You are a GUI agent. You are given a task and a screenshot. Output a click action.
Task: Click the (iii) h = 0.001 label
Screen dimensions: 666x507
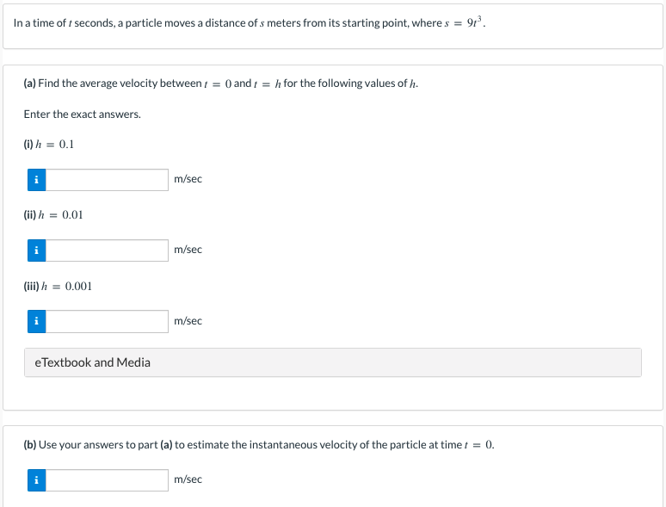click(58, 287)
